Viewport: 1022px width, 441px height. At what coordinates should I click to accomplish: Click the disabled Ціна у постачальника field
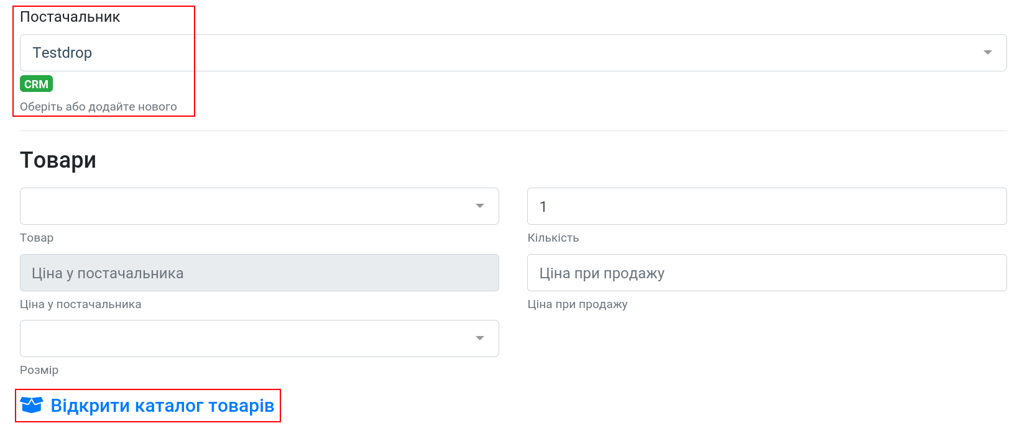[x=259, y=273]
